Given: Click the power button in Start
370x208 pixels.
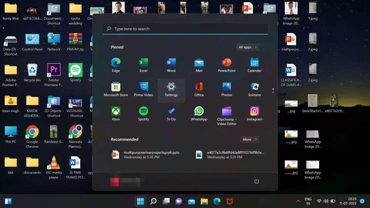Looking at the screenshot, I should tap(257, 181).
